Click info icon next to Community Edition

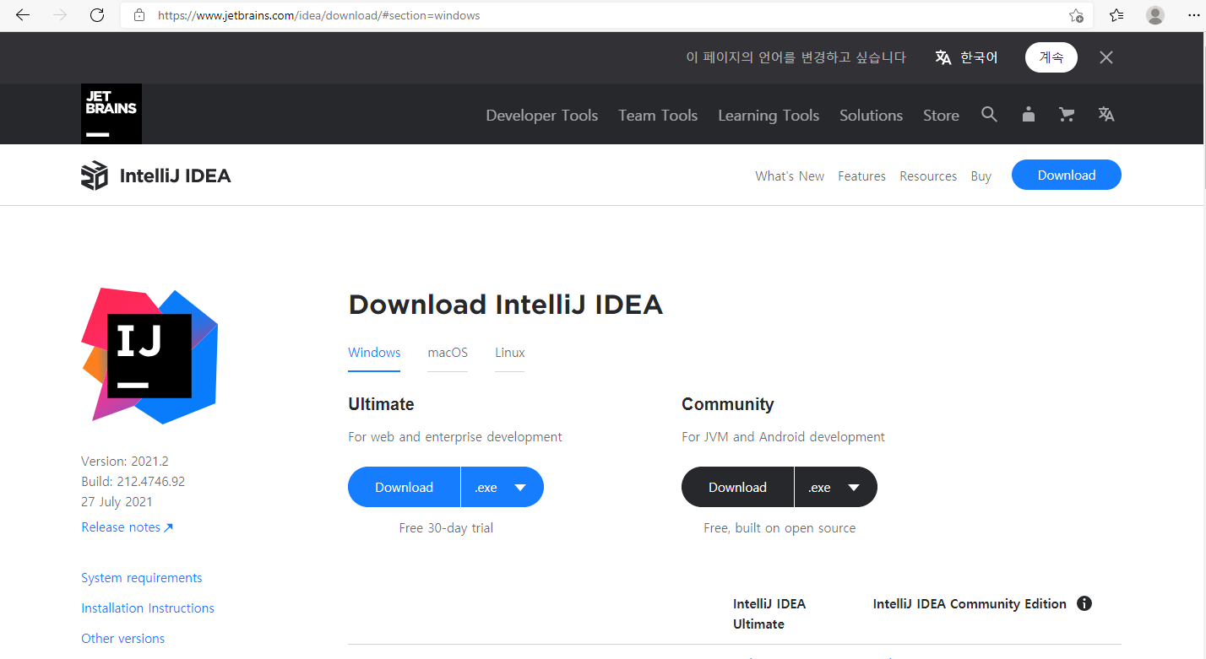(x=1084, y=603)
